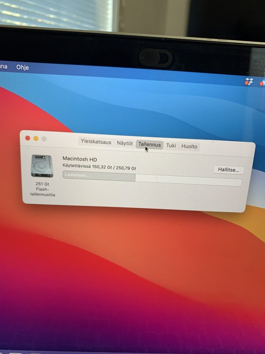Open the Näytöt tab
Screen dimensions: 265x354
125,143
